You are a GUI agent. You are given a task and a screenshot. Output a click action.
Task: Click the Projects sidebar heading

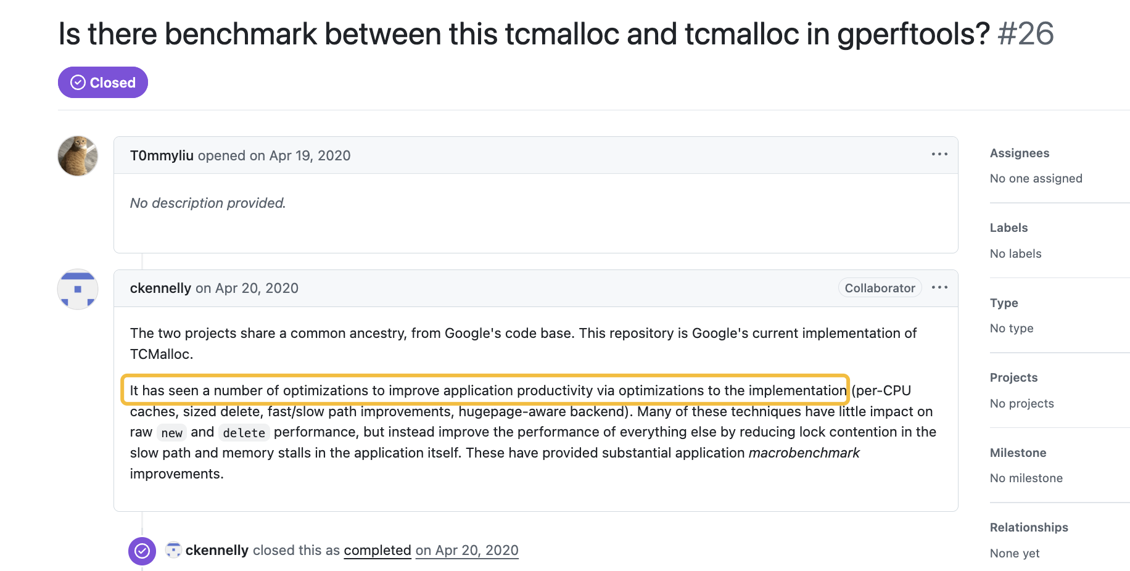(1013, 377)
